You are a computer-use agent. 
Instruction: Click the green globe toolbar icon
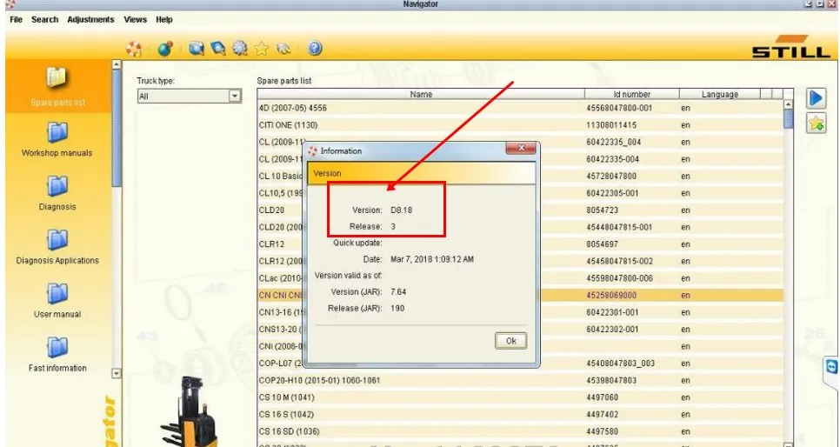tap(165, 49)
